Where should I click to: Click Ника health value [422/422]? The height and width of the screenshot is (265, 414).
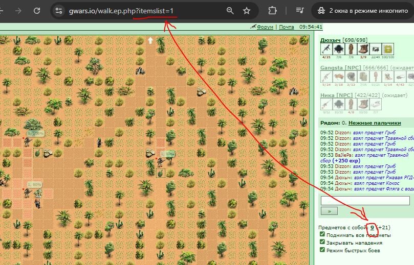tap(367, 95)
